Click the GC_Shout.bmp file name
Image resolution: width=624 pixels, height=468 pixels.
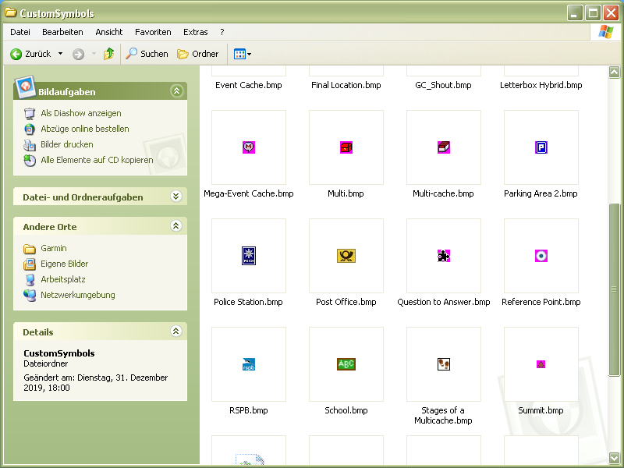coord(443,85)
